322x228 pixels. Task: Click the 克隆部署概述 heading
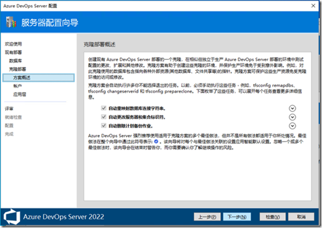pyautogui.click(x=100, y=45)
